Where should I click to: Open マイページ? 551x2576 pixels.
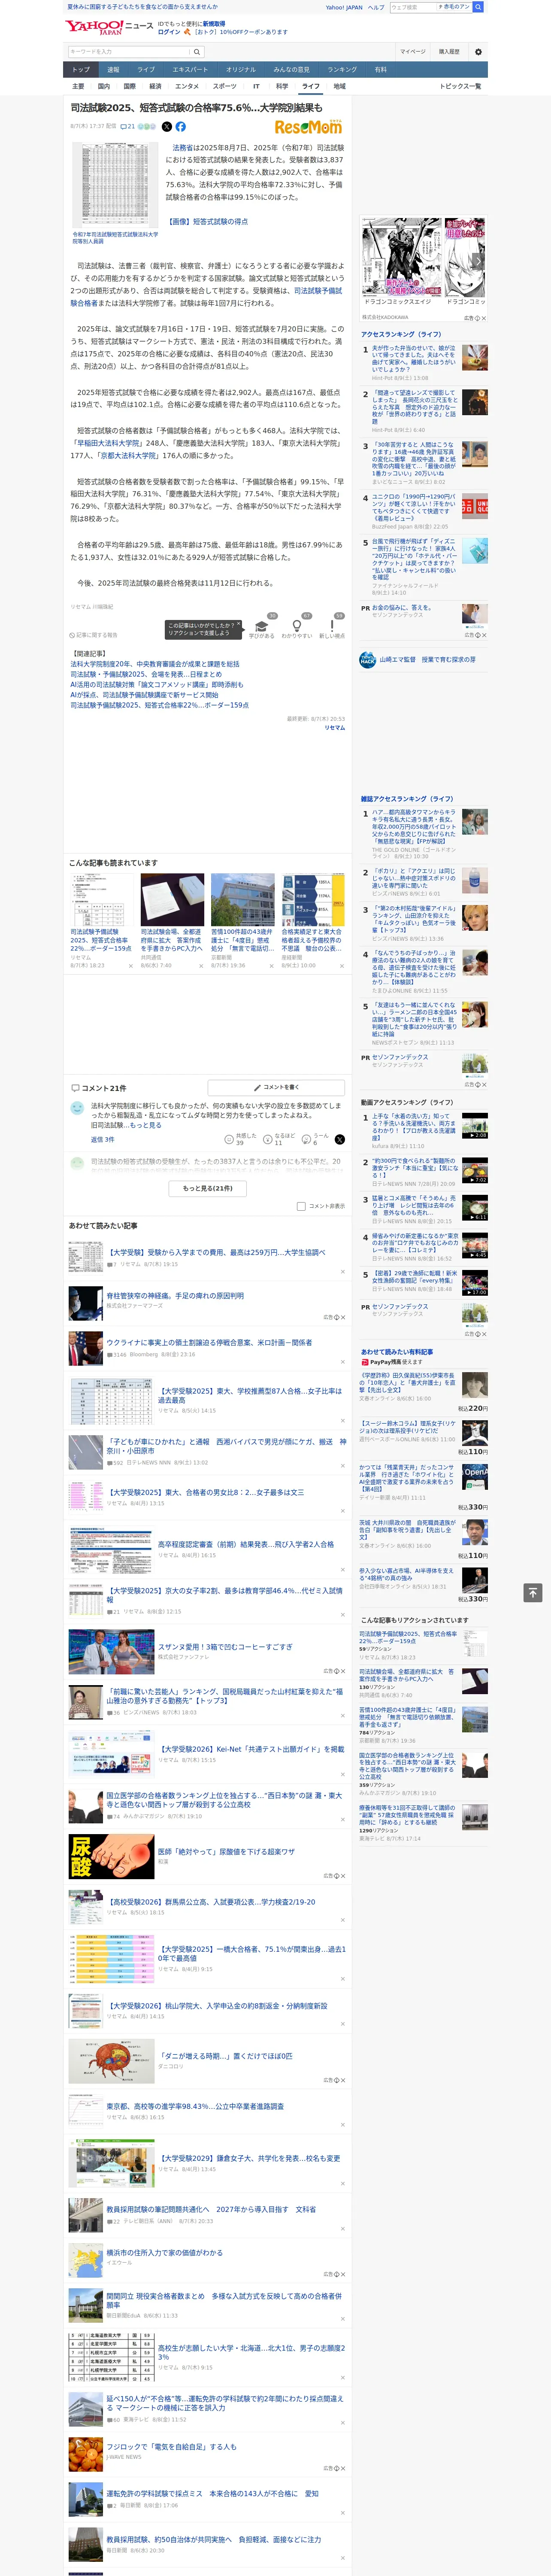click(413, 51)
